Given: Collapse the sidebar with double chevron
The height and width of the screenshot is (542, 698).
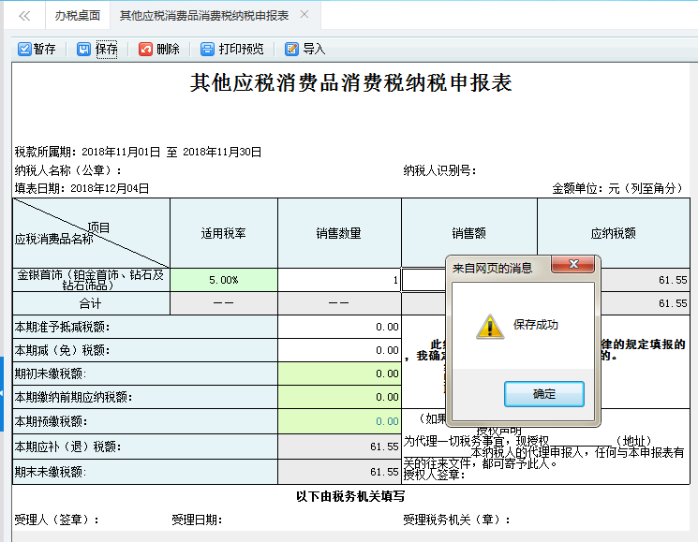Looking at the screenshot, I should point(24,16).
